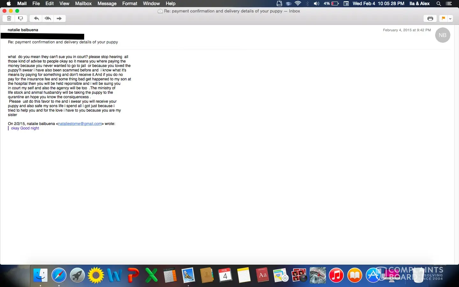Forward this email message
The height and width of the screenshot is (287, 459).
(59, 18)
